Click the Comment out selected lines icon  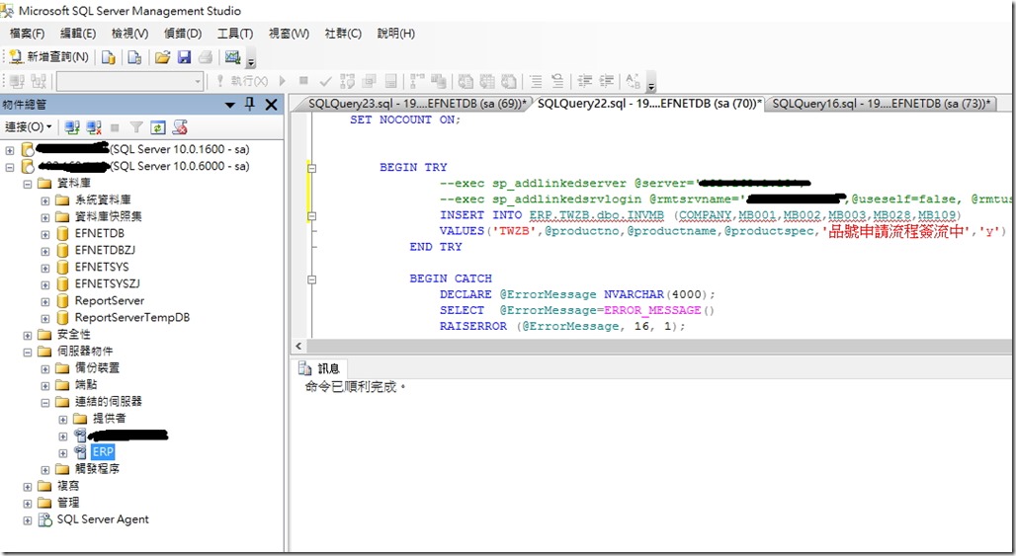pyautogui.click(x=536, y=81)
